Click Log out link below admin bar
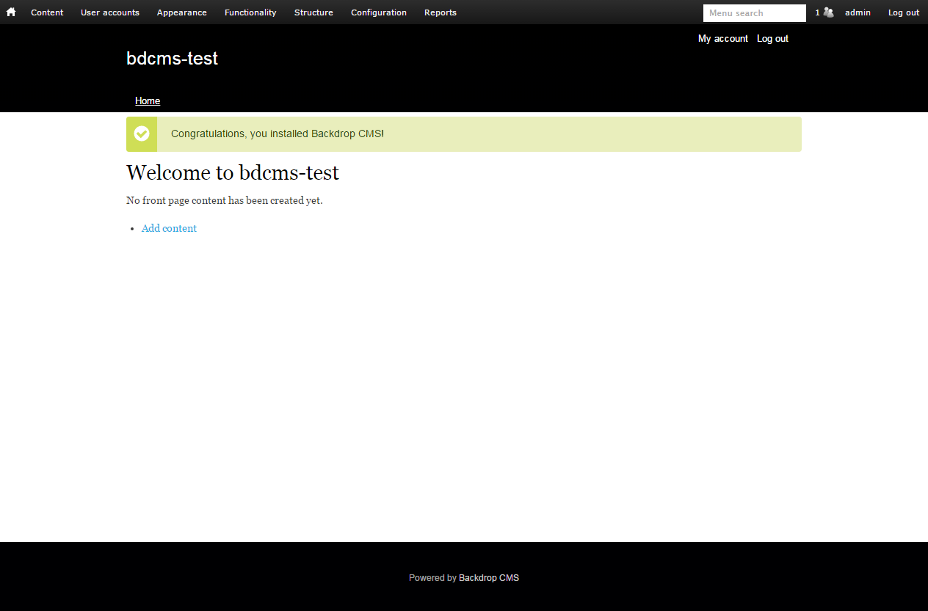The width and height of the screenshot is (928, 611). click(772, 39)
